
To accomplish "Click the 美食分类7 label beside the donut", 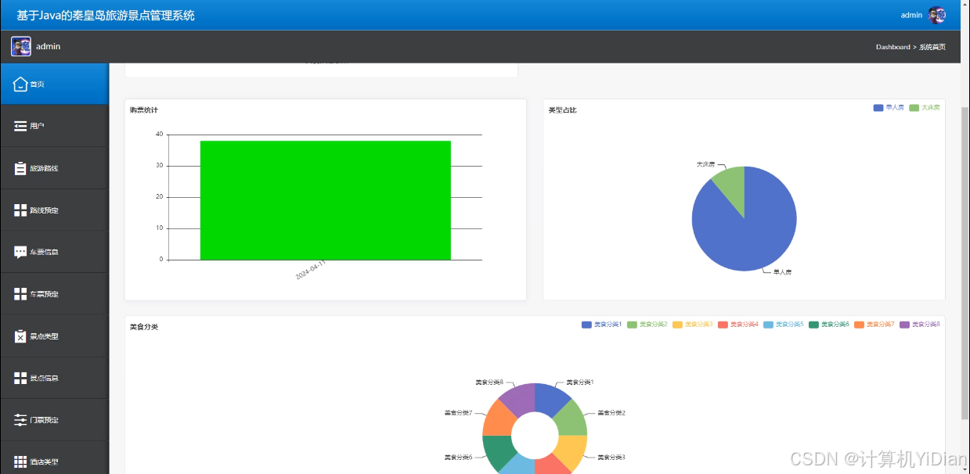I will pyautogui.click(x=458, y=412).
